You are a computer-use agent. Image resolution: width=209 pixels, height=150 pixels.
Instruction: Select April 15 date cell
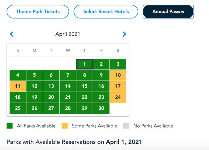pyautogui.click(x=84, y=86)
